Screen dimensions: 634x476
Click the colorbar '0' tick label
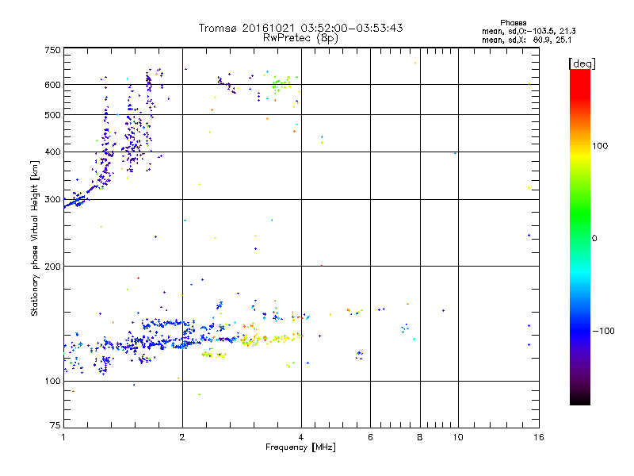point(594,239)
